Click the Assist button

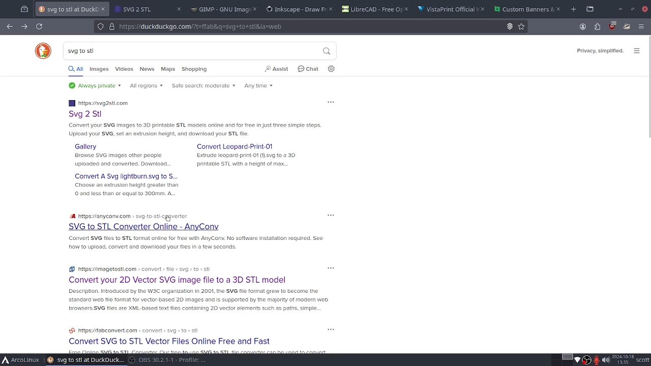tap(276, 69)
